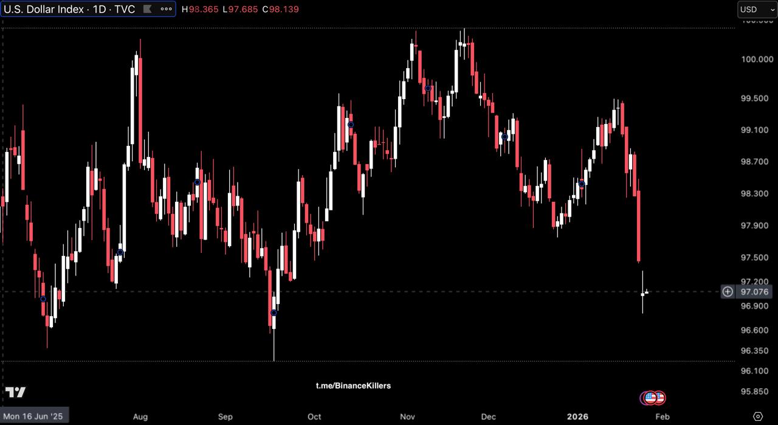Select the rightmost US flag event icon
The image size is (778, 425).
[659, 398]
